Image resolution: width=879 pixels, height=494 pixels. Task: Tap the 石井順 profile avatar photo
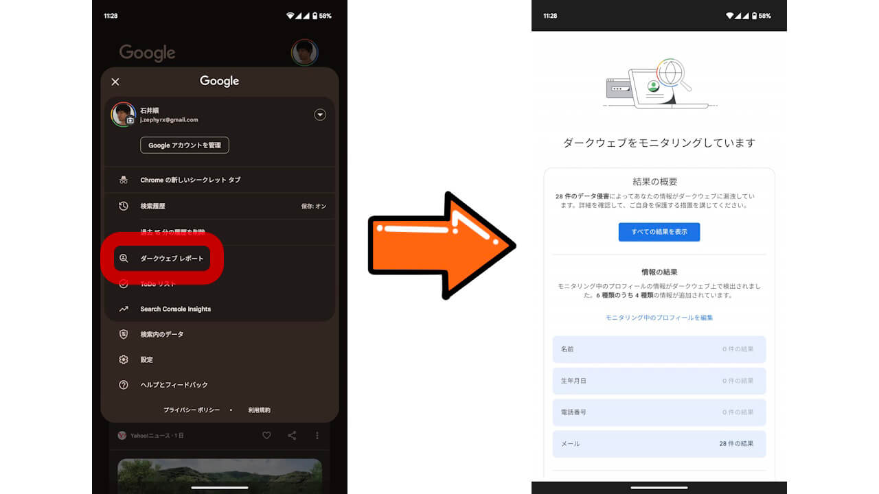click(124, 115)
